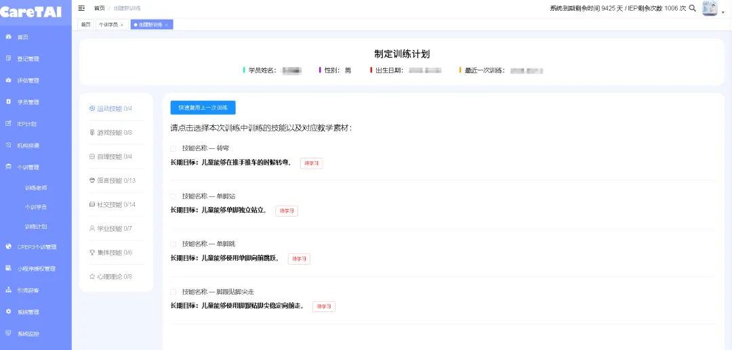This screenshot has height=350, width=732.
Task: Check the 脚跟贴脚尖走 skill checkbox
Action: point(174,292)
